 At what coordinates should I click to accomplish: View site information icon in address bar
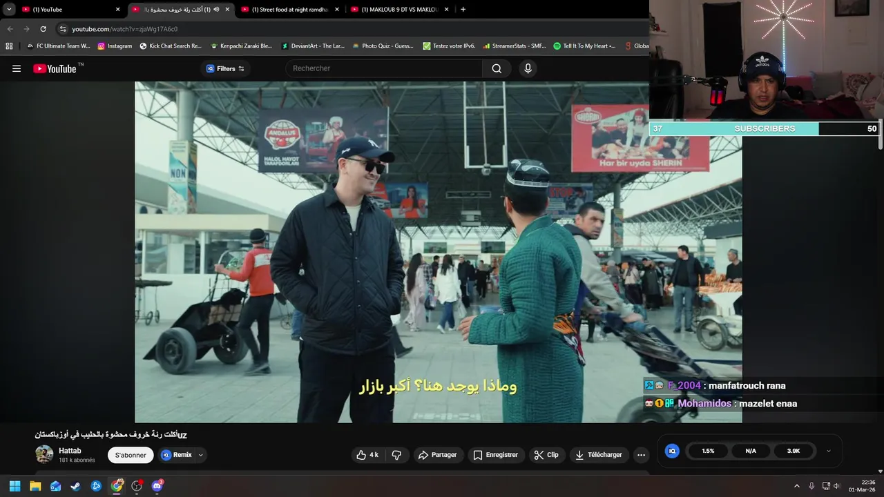63,29
